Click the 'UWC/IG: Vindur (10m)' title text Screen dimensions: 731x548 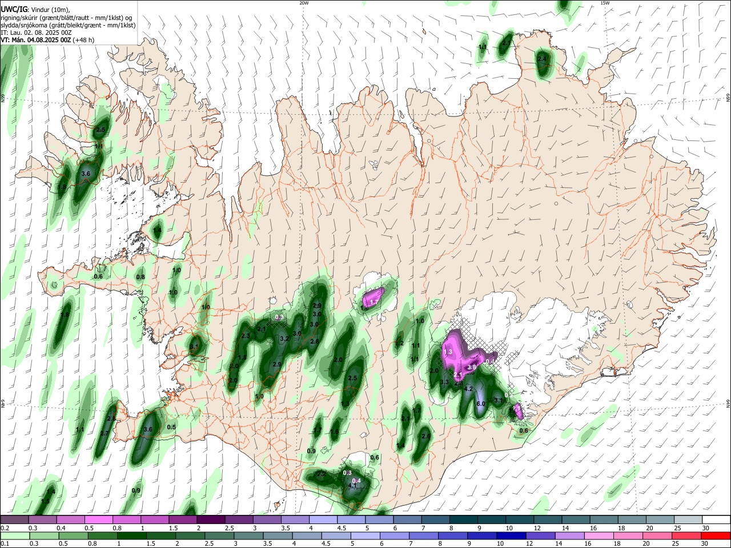[x=35, y=10]
